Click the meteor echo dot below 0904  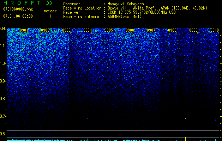click(x=88, y=118)
